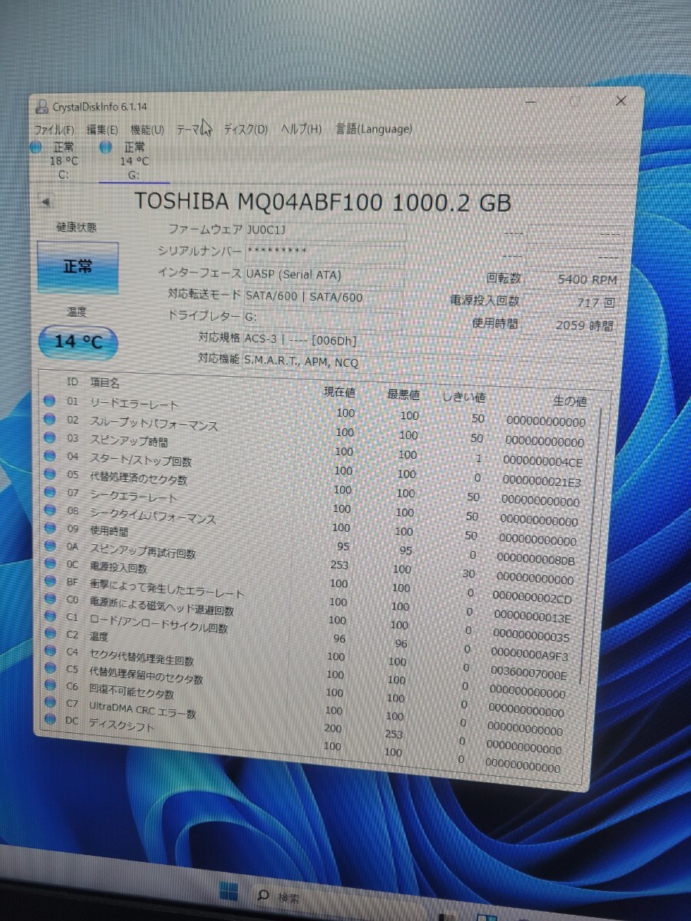This screenshot has height=921, width=691.
Task: Select the リードエラーレート row name
Action: point(134,404)
